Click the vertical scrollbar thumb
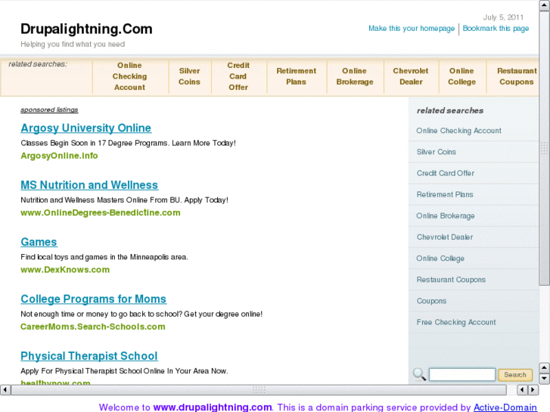 (545, 148)
